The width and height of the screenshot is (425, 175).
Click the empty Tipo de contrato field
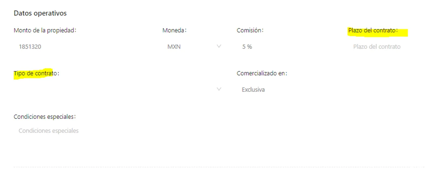(x=111, y=89)
